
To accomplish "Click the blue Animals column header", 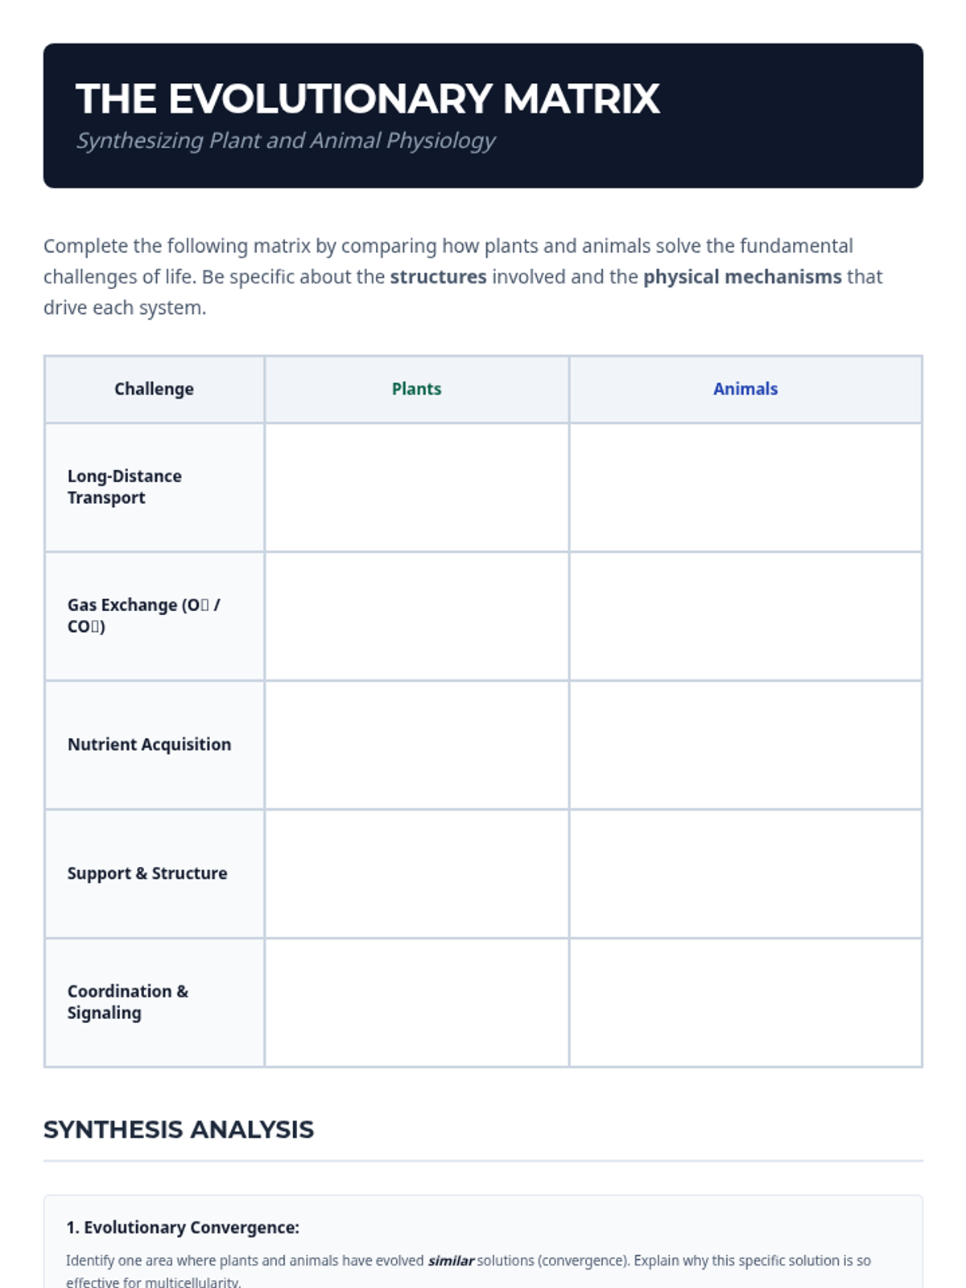I will [x=745, y=389].
